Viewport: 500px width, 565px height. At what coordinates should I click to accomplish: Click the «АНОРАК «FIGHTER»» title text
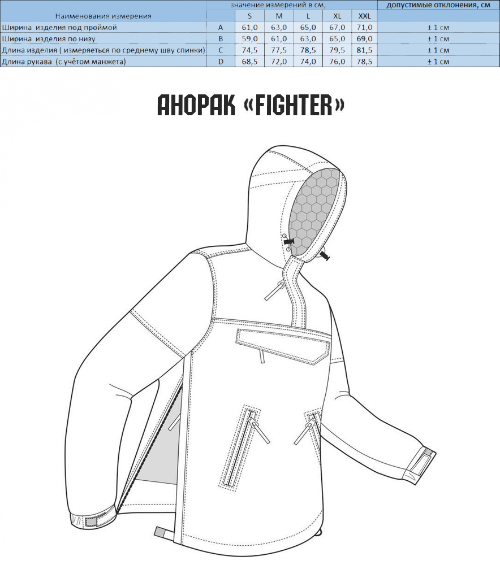(x=250, y=105)
